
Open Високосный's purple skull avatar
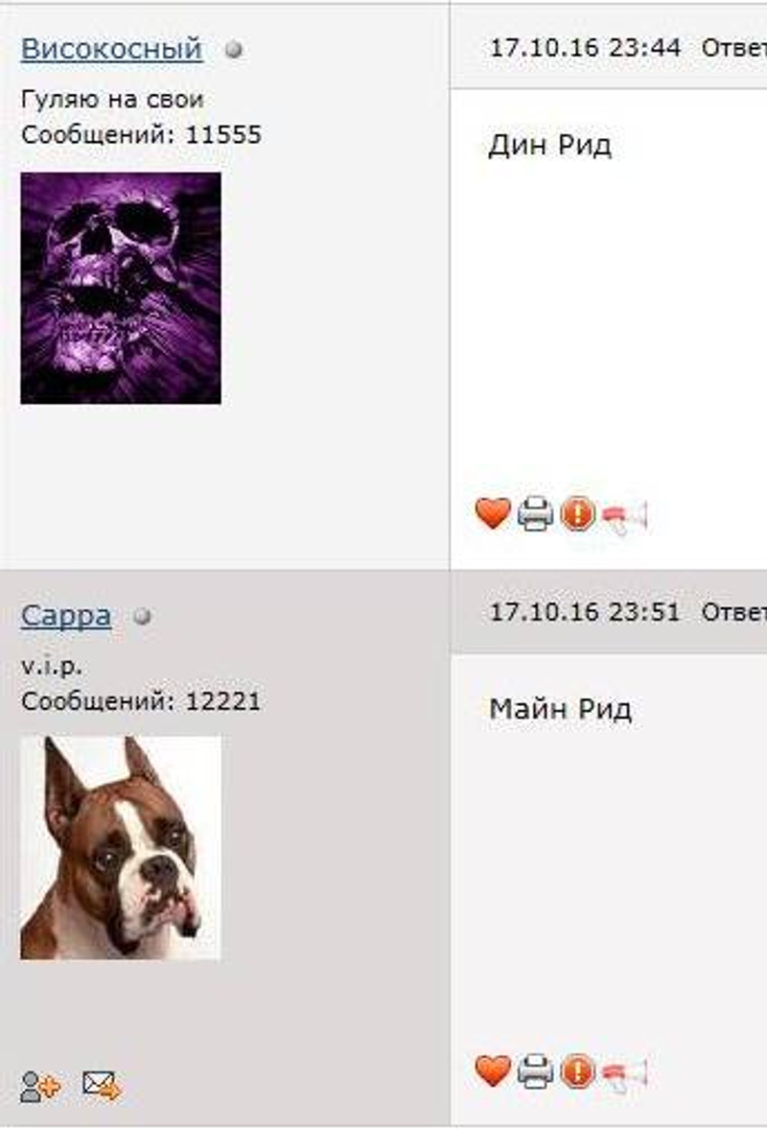[x=121, y=288]
